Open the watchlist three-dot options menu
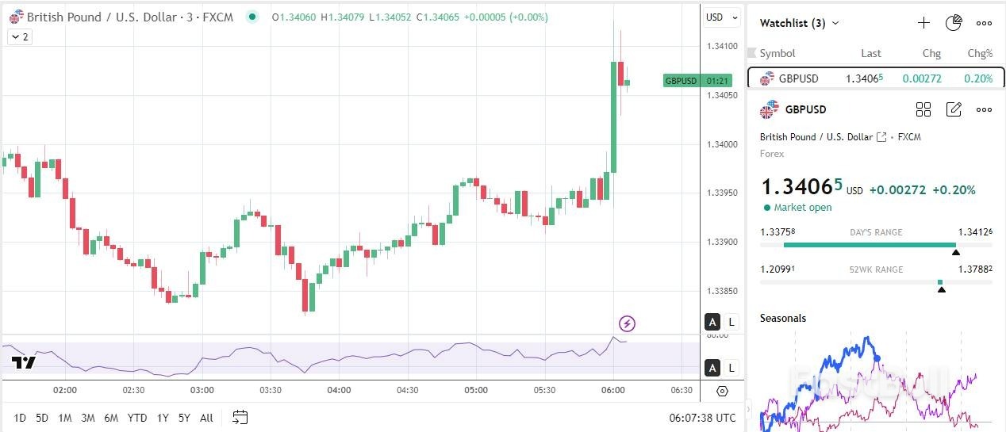Image resolution: width=1006 pixels, height=432 pixels. click(984, 23)
